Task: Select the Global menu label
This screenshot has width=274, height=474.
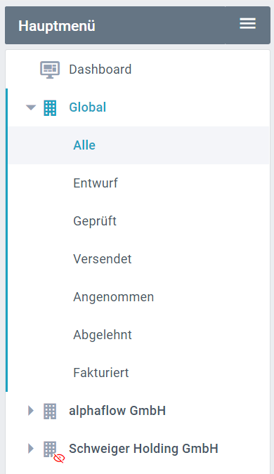Action: [x=87, y=107]
